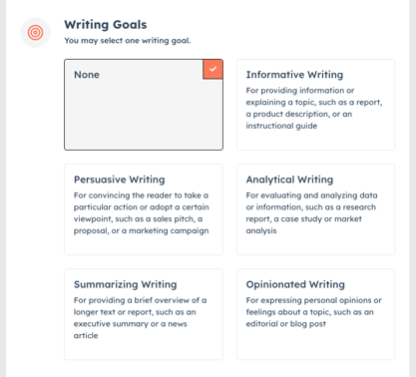Click the target icon beside Writing Goals
416x377 pixels.
tap(35, 33)
